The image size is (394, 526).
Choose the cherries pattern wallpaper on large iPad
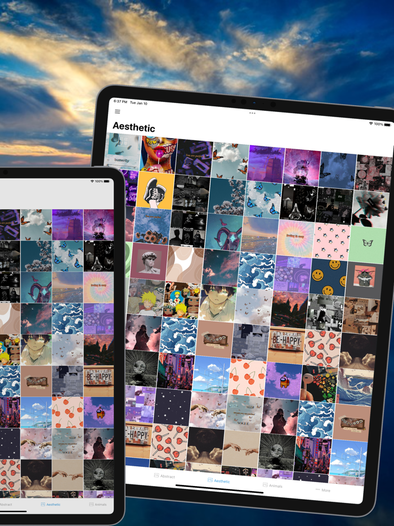(247, 377)
